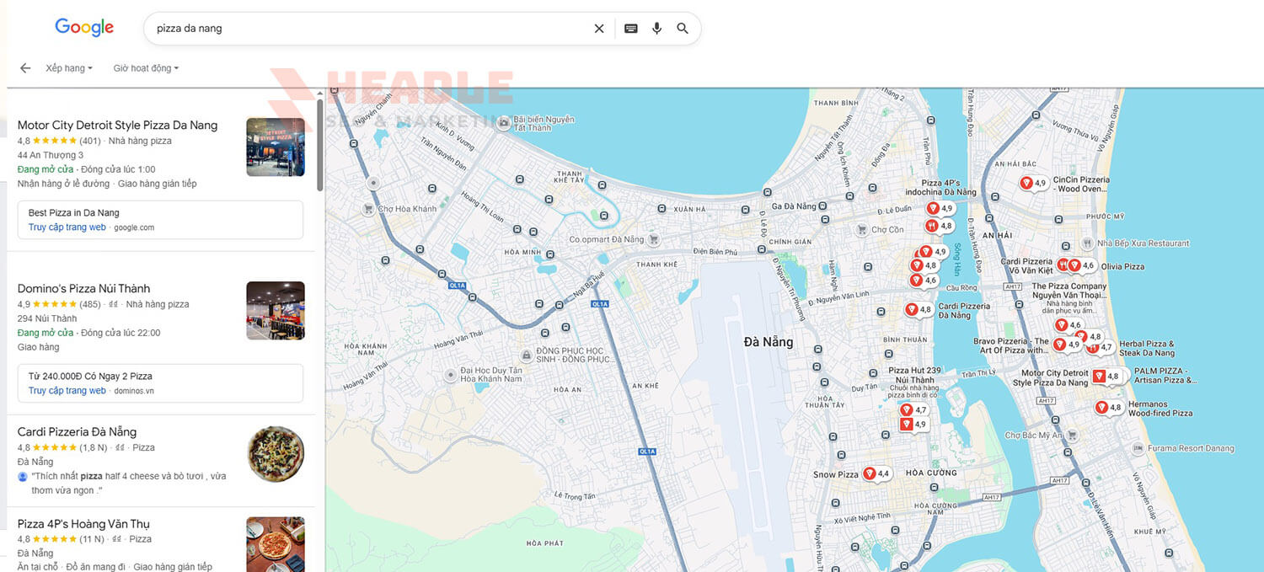
Task: Clear the search query with X icon
Action: click(599, 29)
